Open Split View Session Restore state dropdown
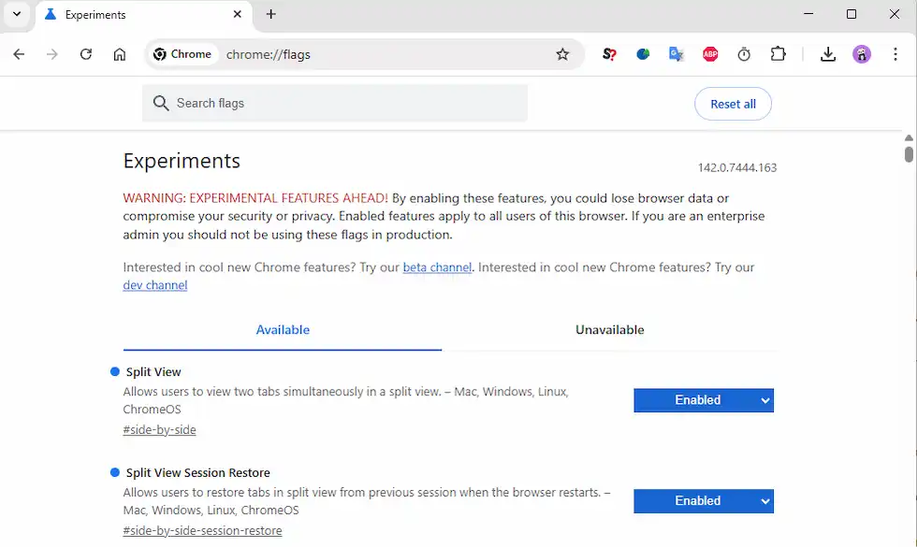Image resolution: width=917 pixels, height=547 pixels. tap(704, 501)
